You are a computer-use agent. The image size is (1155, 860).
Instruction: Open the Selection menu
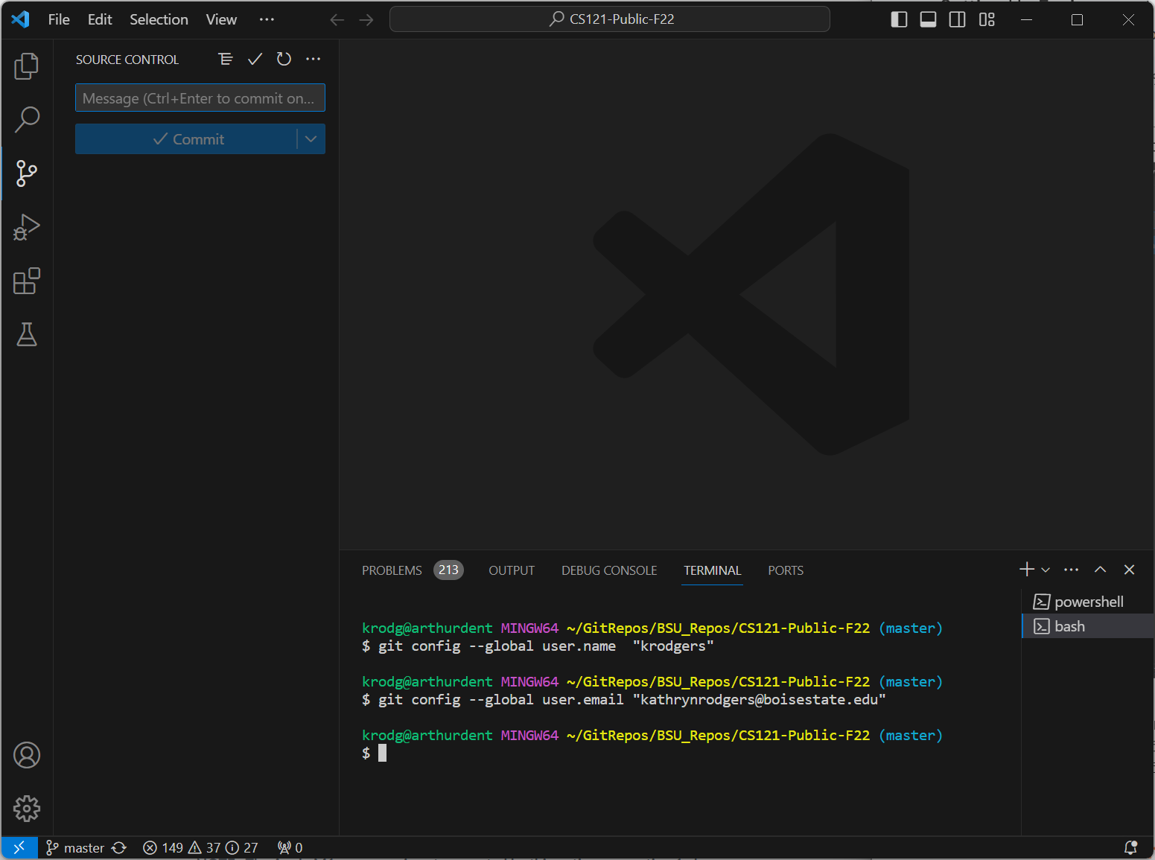pos(159,19)
